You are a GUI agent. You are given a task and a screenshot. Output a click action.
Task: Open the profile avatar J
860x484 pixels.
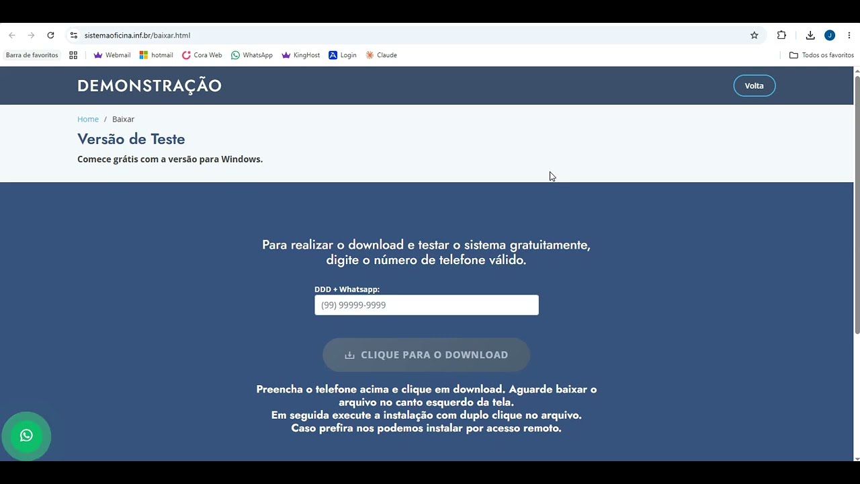point(830,35)
